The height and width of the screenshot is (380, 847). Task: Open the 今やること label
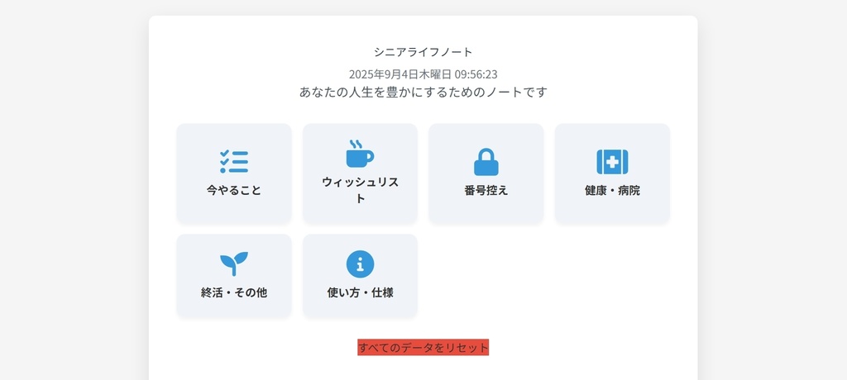(x=234, y=190)
